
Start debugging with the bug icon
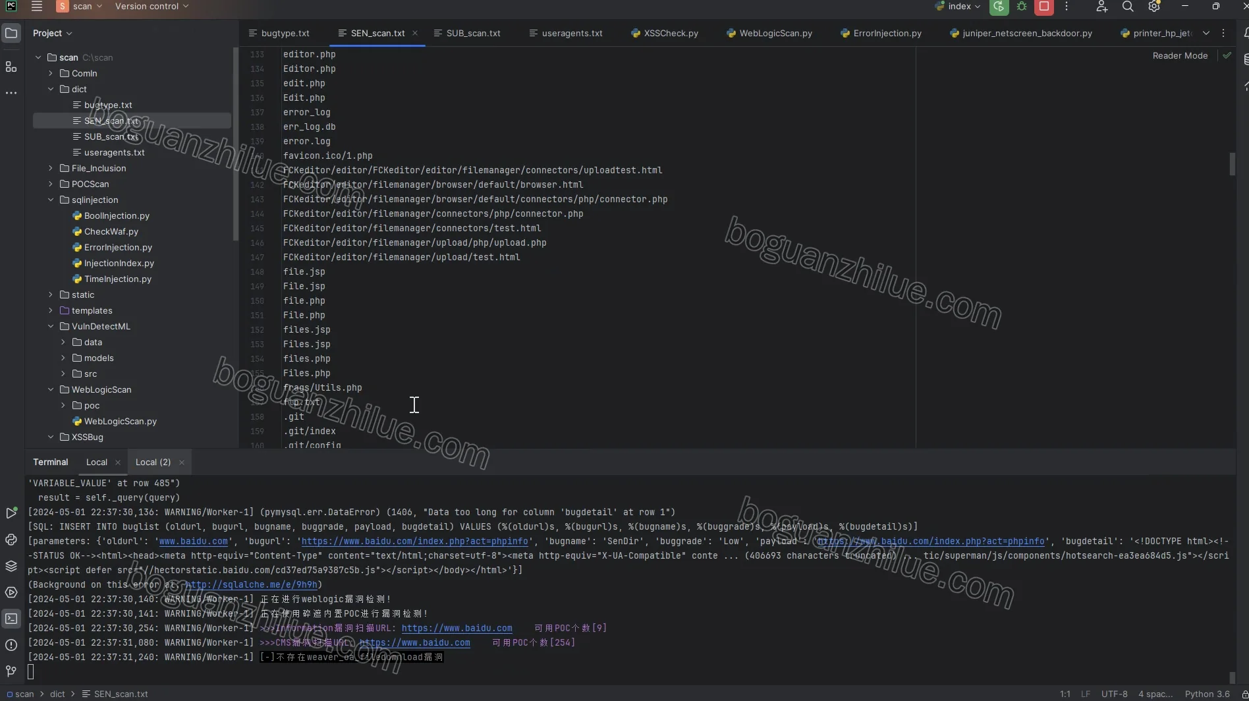tap(1022, 7)
